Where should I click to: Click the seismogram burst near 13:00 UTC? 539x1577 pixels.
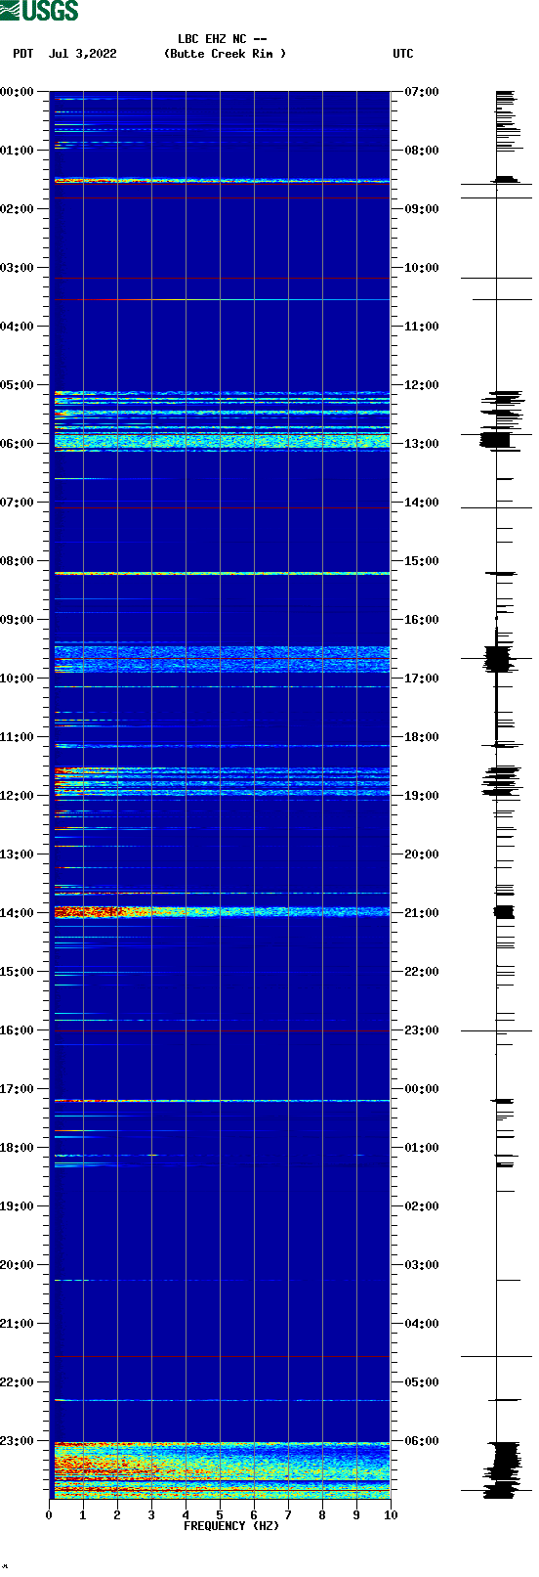pyautogui.click(x=496, y=441)
